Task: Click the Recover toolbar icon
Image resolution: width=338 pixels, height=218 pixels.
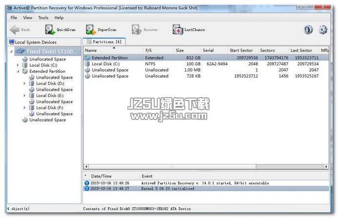Action: click(137, 30)
